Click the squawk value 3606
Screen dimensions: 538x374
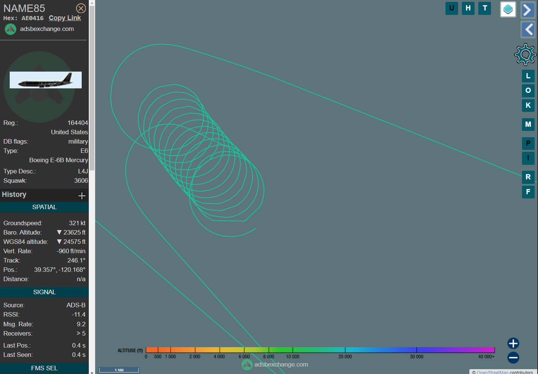(x=81, y=180)
